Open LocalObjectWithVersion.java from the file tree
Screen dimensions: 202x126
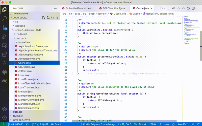click(34, 83)
